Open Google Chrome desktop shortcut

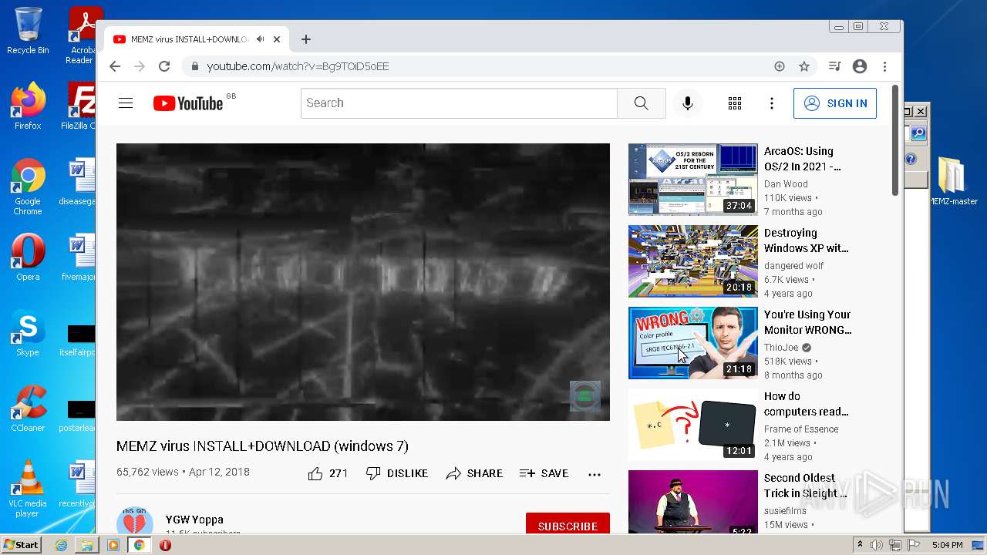tap(28, 187)
